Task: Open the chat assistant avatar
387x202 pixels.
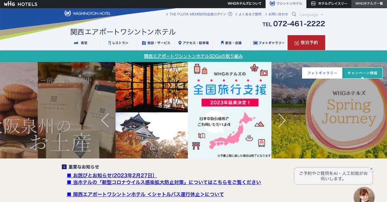Action: point(364,195)
